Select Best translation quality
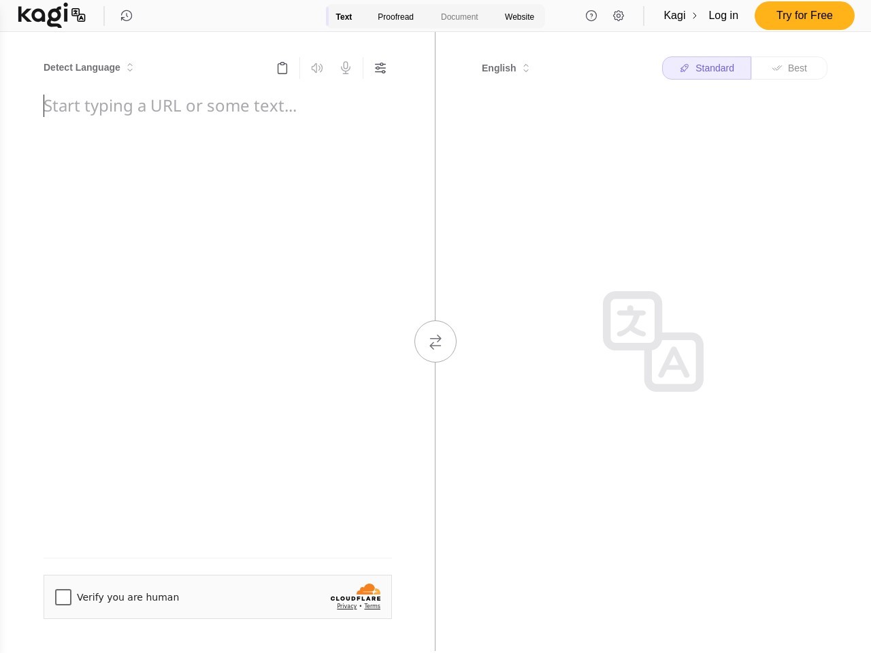Image resolution: width=871 pixels, height=653 pixels. pos(789,68)
